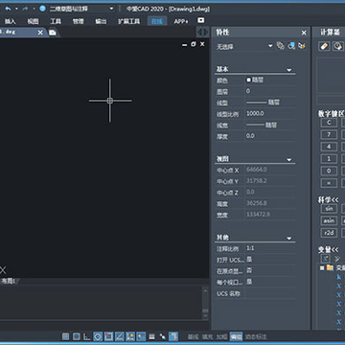Click the blue workspace globe icon
Image resolution: width=345 pixels, height=345 pixels.
pos(42,9)
